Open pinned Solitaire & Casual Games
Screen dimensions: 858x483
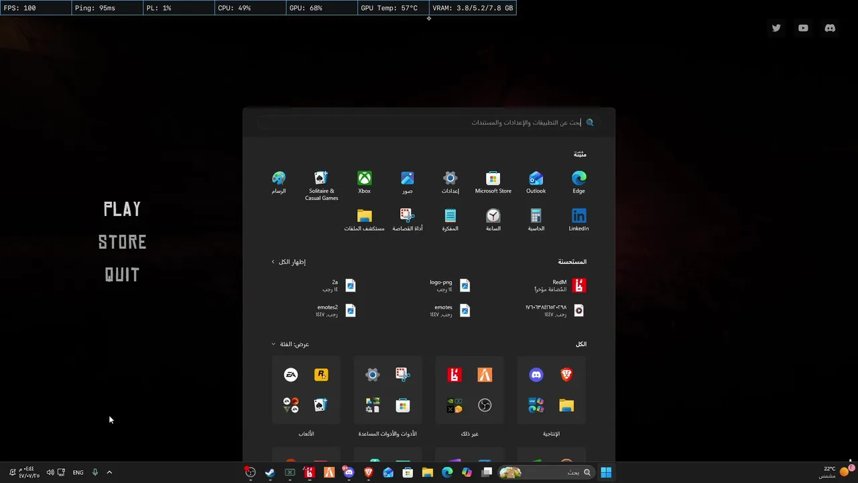coord(321,185)
